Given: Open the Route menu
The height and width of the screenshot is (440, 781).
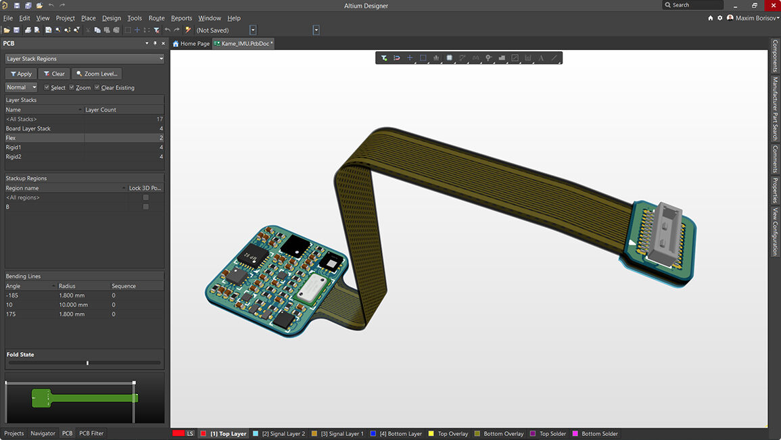Looking at the screenshot, I should pyautogui.click(x=156, y=18).
